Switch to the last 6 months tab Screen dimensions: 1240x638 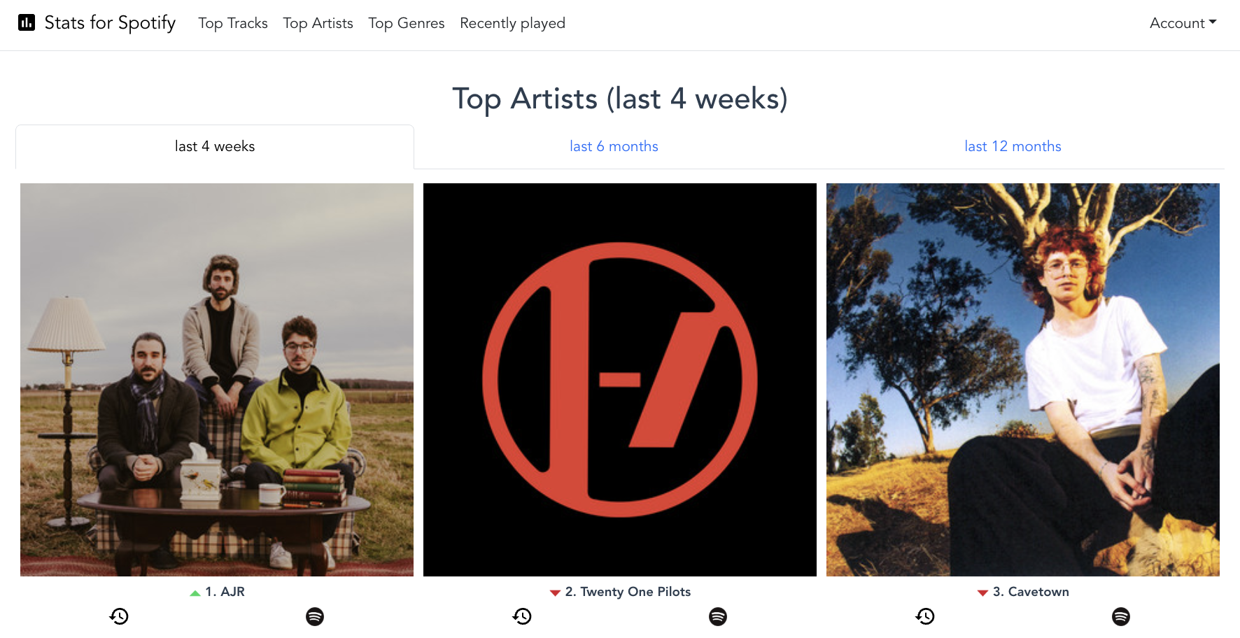pyautogui.click(x=614, y=146)
